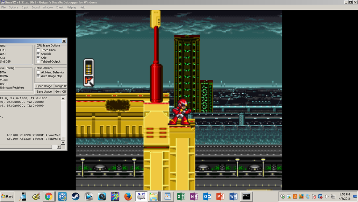The image size is (358, 202).
Task: Open the Windows Start menu
Action: click(x=7, y=196)
